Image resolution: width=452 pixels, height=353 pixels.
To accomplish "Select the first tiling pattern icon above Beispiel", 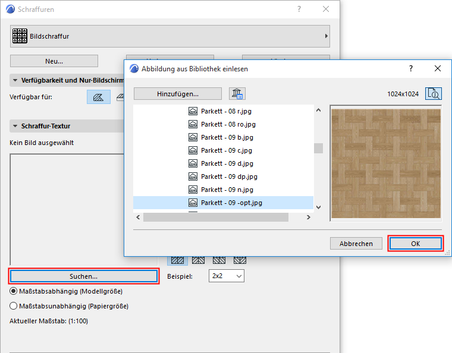I will [178, 260].
